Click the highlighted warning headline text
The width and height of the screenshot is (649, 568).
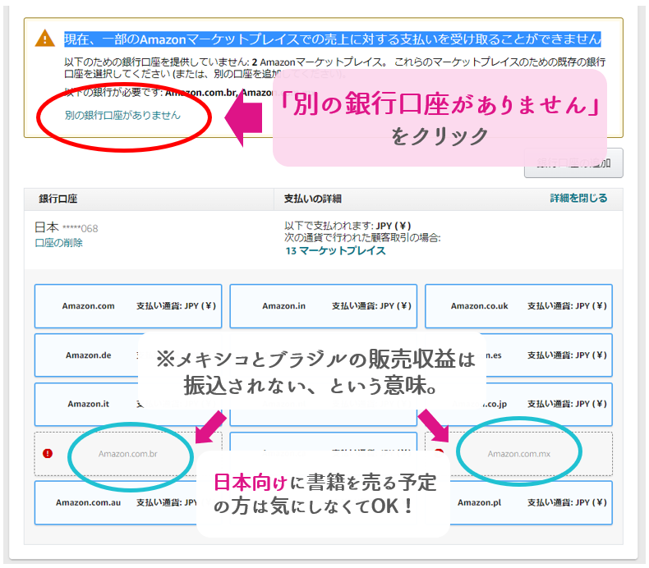[333, 39]
